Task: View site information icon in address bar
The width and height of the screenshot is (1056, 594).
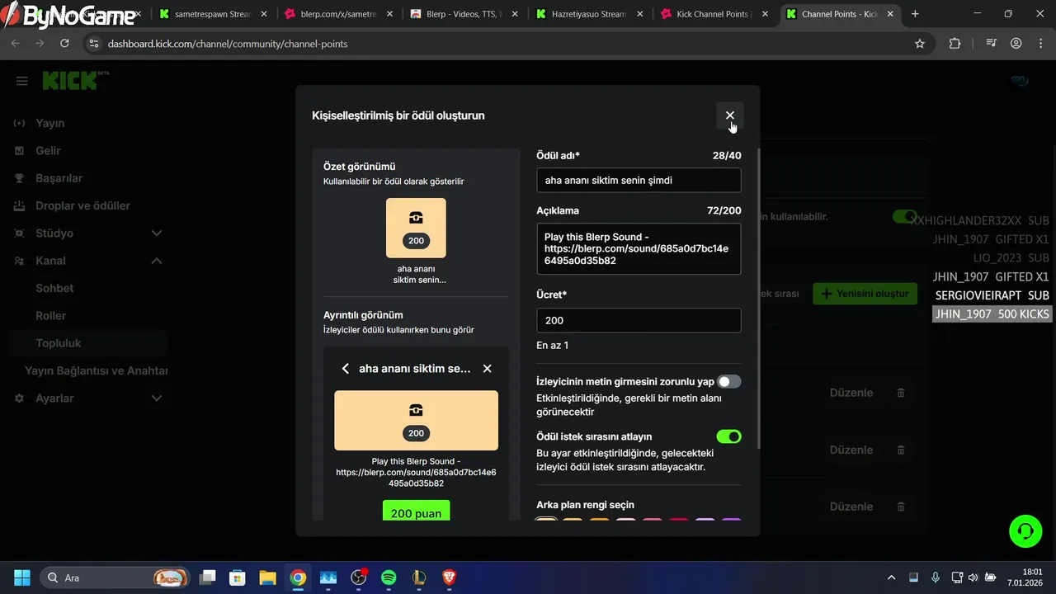Action: (93, 44)
